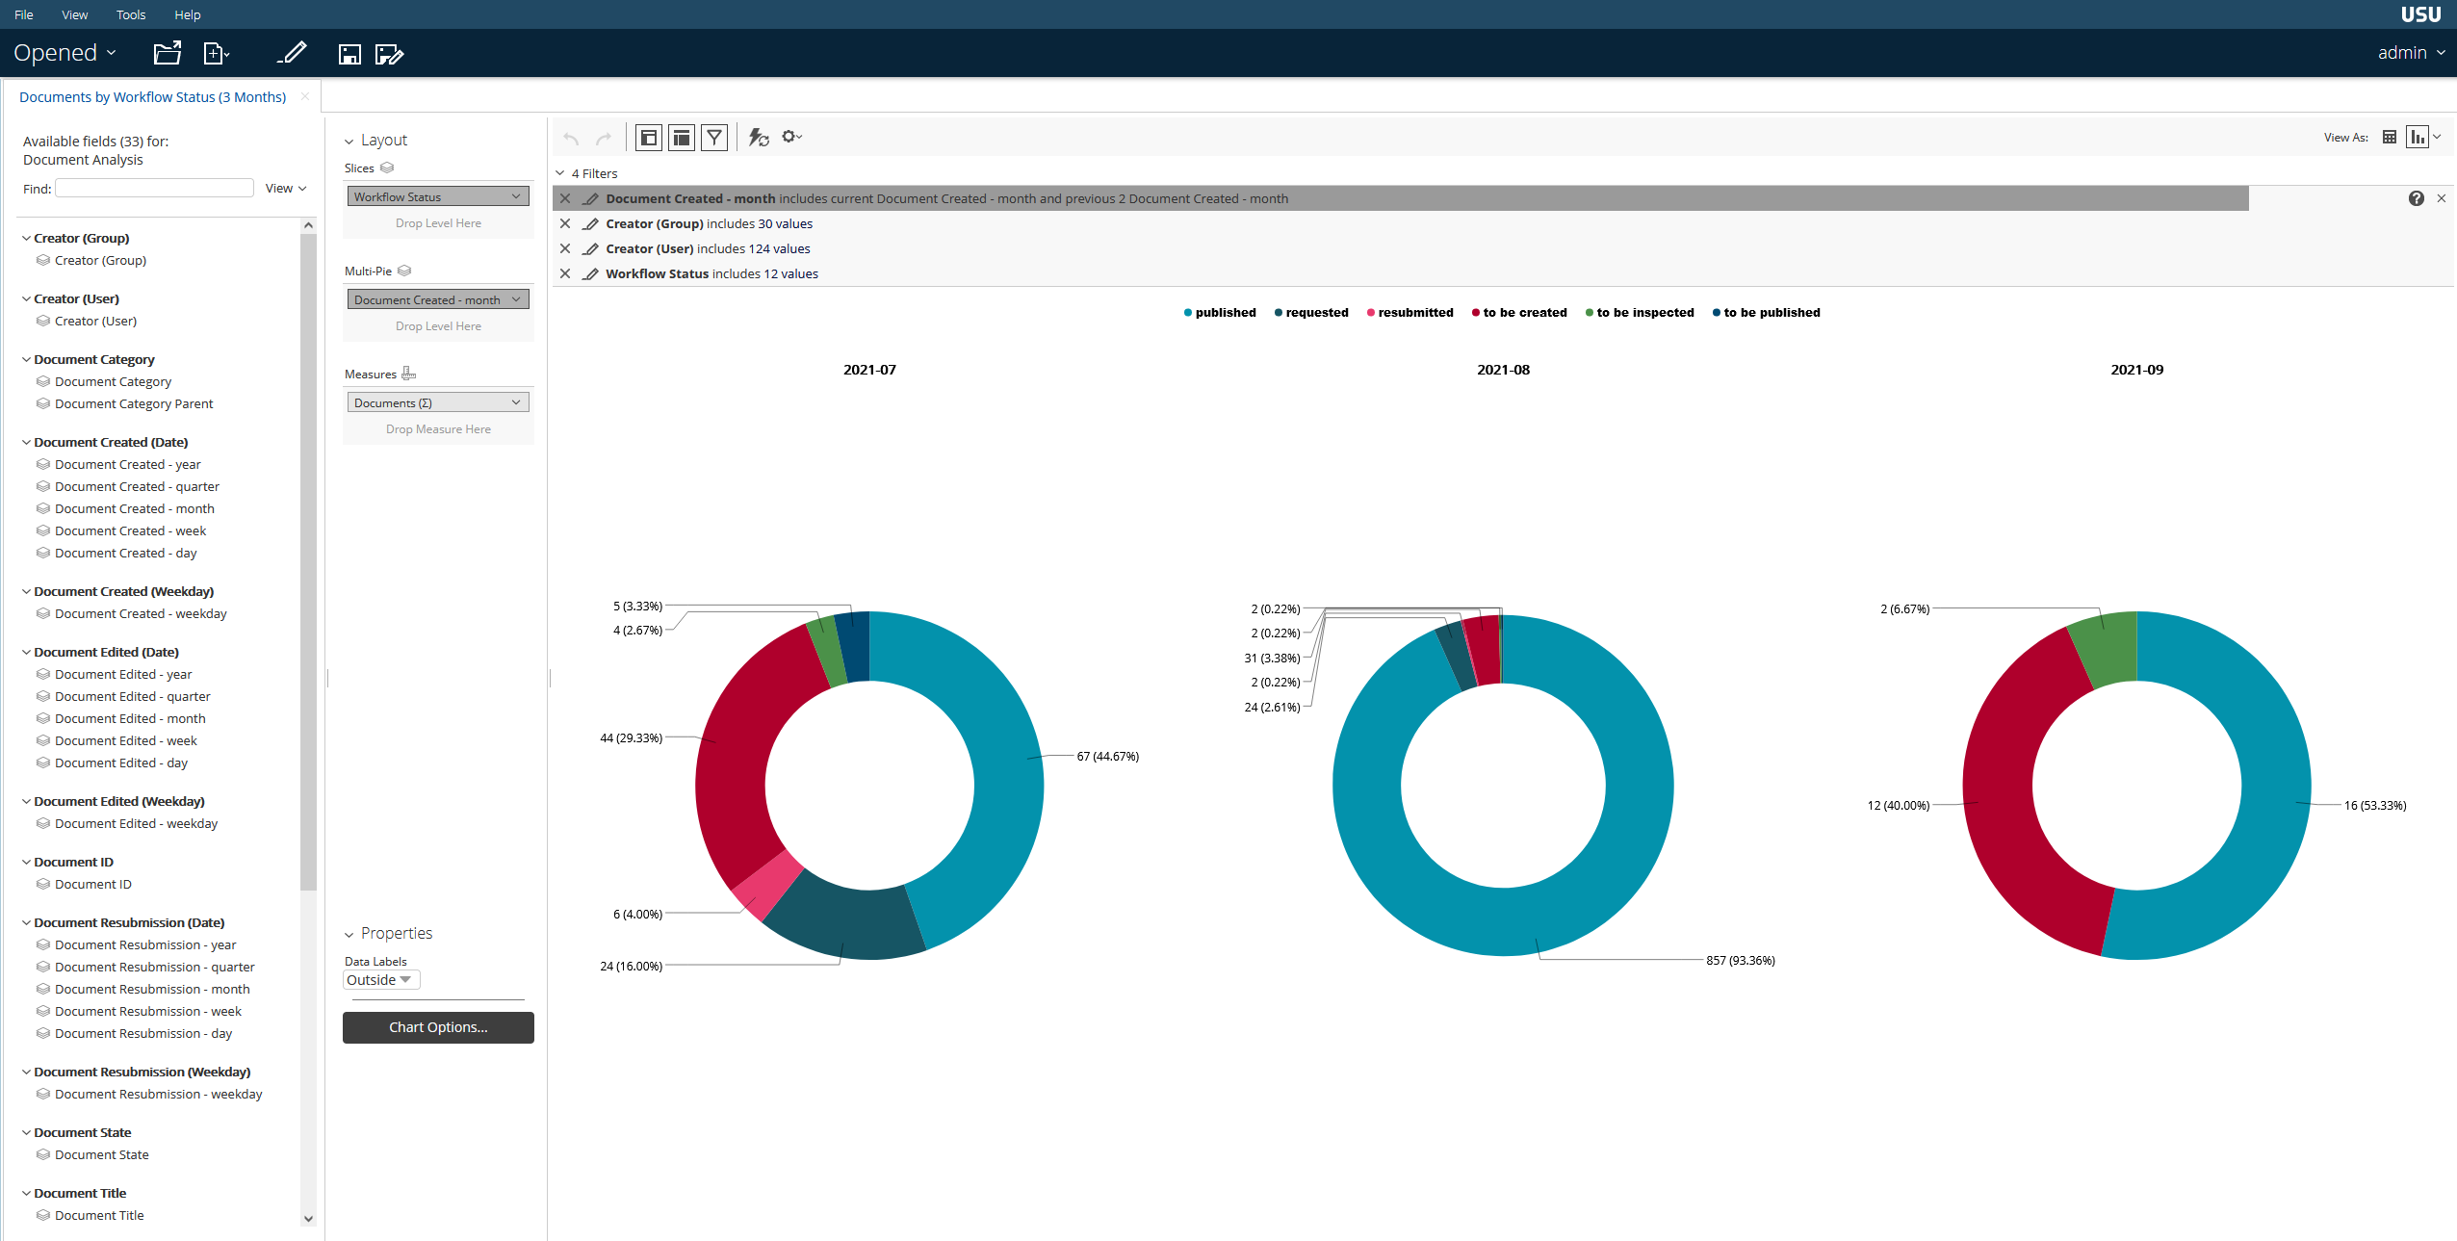
Task: Select the Documents by Workflow Status tab
Action: (x=152, y=97)
